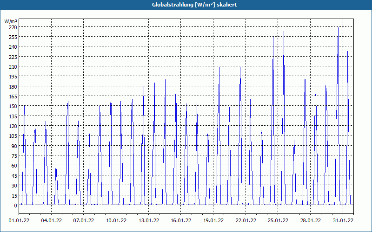The height and width of the screenshot is (232, 372).
Task: Select the 16.01.22 date axis label
Action: click(181, 220)
